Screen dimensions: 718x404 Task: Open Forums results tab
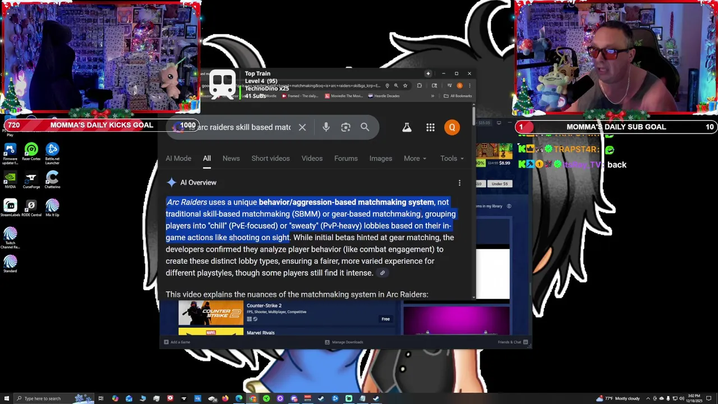[x=346, y=158]
